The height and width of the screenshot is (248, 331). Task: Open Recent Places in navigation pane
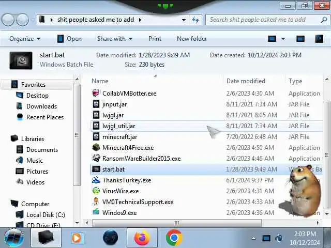click(45, 117)
